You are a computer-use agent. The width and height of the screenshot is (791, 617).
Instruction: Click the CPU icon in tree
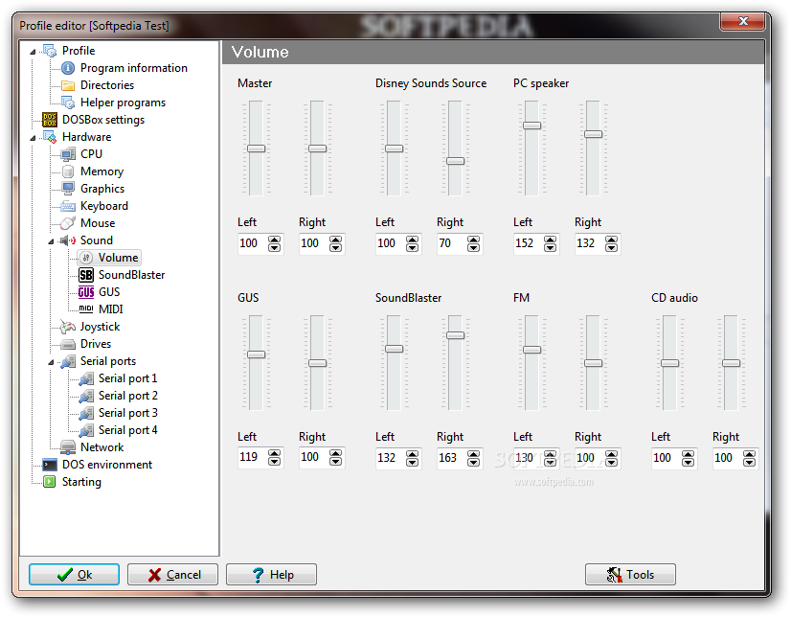(x=68, y=154)
